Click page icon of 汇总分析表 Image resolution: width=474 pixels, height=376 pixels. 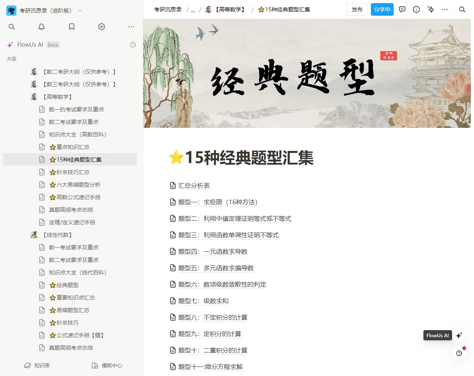tap(173, 185)
